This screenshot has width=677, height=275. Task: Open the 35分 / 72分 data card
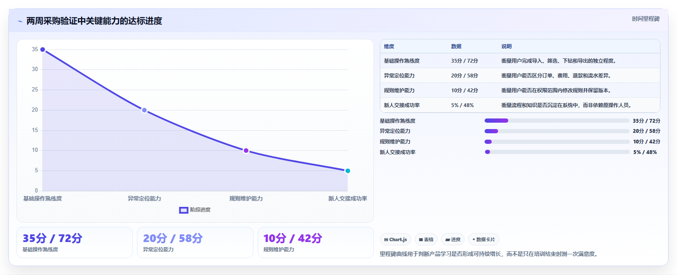coord(75,242)
